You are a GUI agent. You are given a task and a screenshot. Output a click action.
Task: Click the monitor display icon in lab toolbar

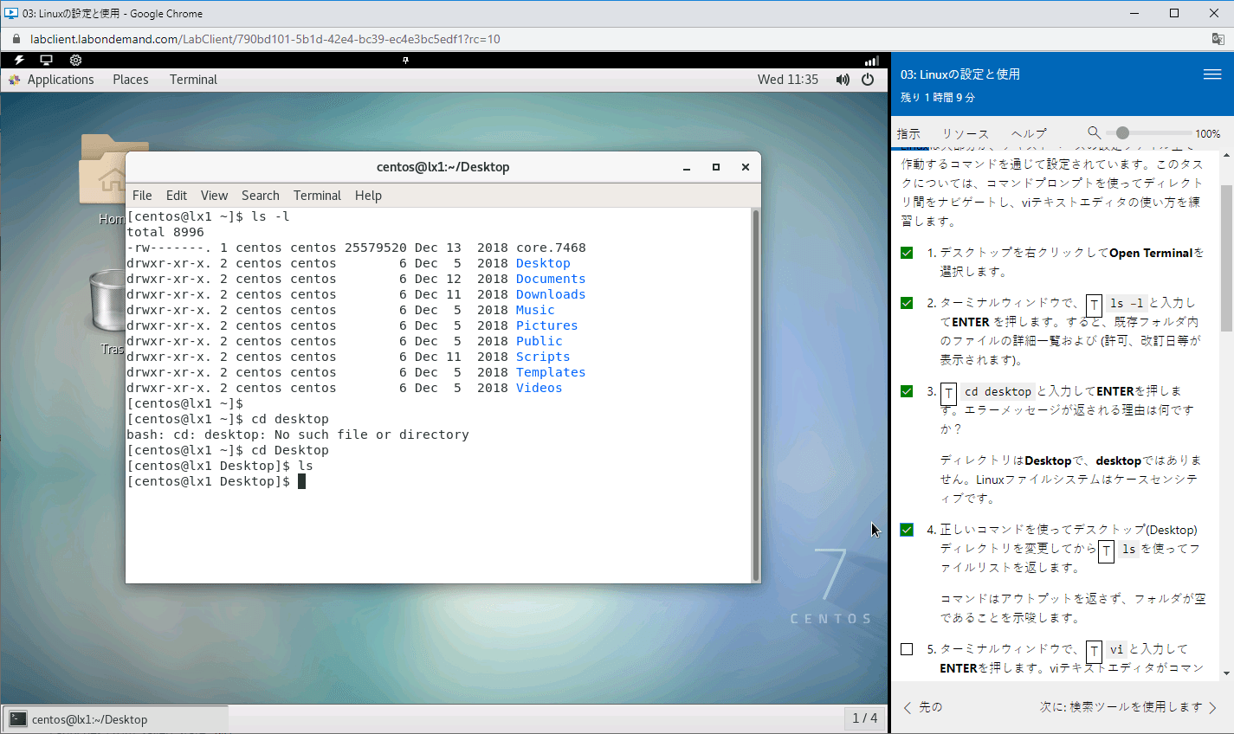click(47, 60)
